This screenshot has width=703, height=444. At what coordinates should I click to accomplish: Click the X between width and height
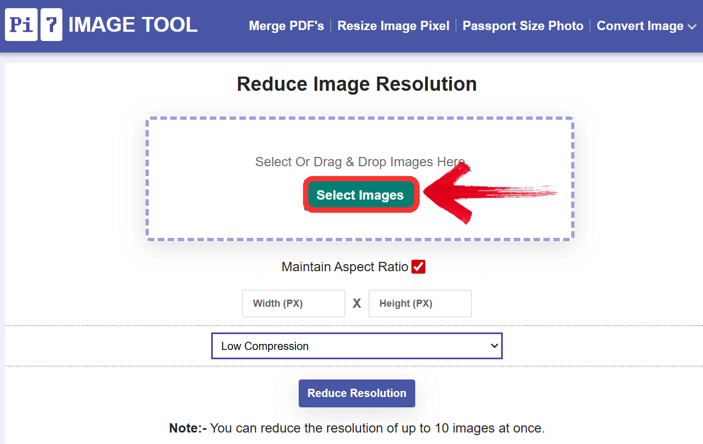357,303
